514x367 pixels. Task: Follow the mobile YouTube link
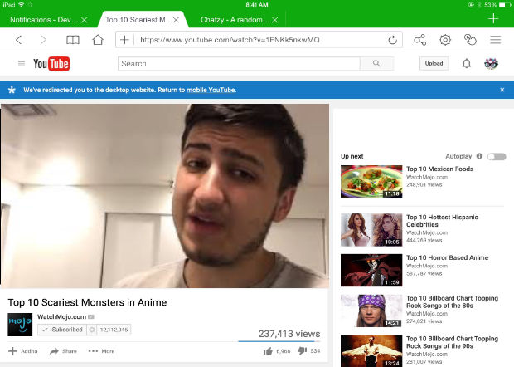click(x=211, y=90)
